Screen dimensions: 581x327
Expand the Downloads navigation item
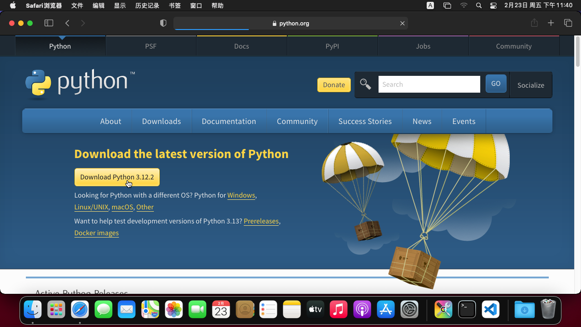162,121
